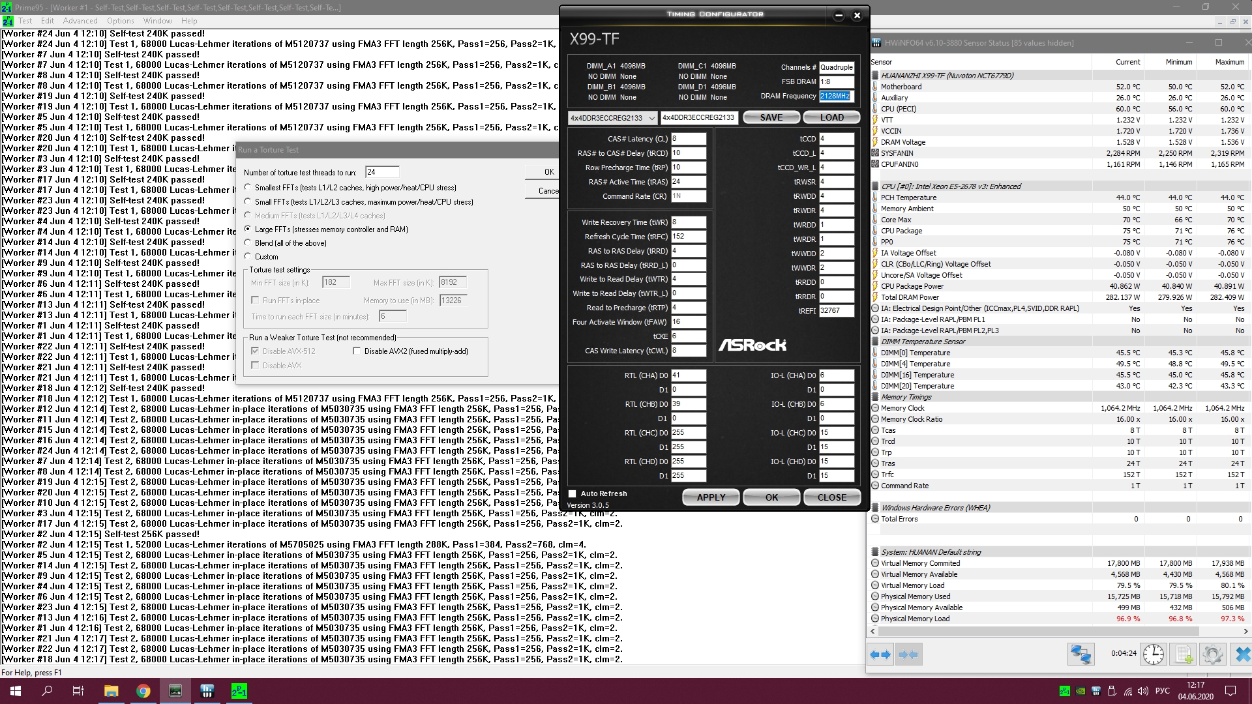Click the HWiNFO reset clock icon
This screenshot has width=1252, height=704.
click(1153, 654)
